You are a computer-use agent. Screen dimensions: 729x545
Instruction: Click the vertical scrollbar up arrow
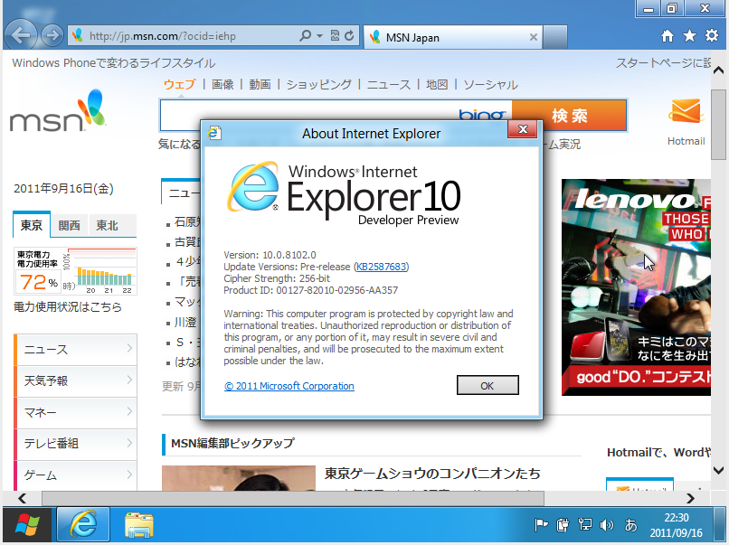pyautogui.click(x=719, y=70)
